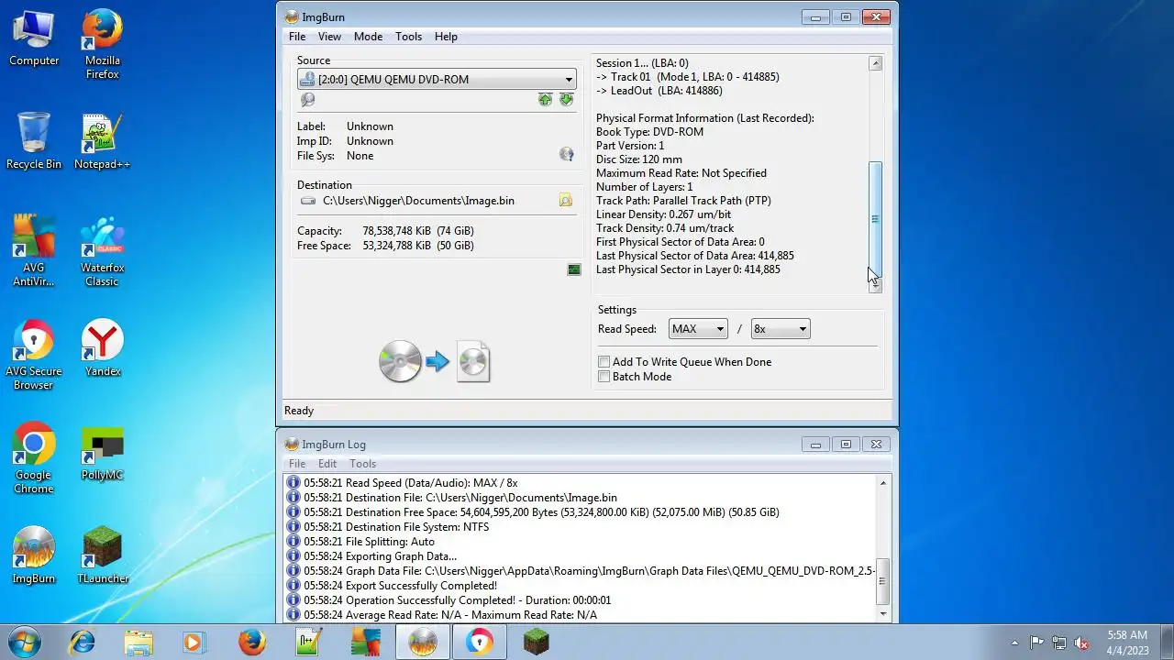Click the network icon in system tray
Image resolution: width=1174 pixels, height=660 pixels.
coord(1059,643)
